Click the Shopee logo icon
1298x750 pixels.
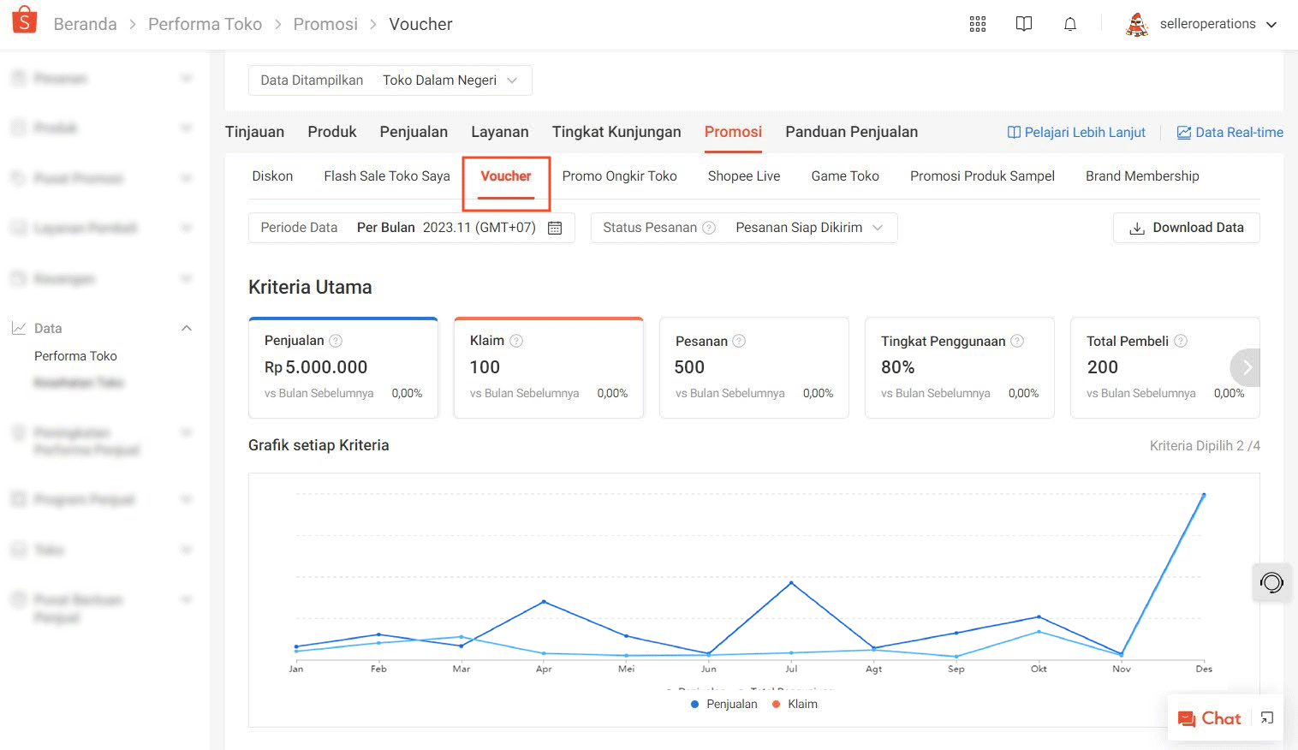click(x=25, y=21)
